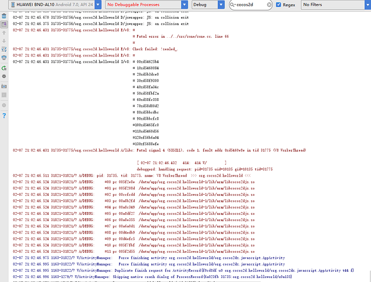Toggle soft-wrap for log lines
Screen dimensions: 371x282
click(x=4, y=49)
